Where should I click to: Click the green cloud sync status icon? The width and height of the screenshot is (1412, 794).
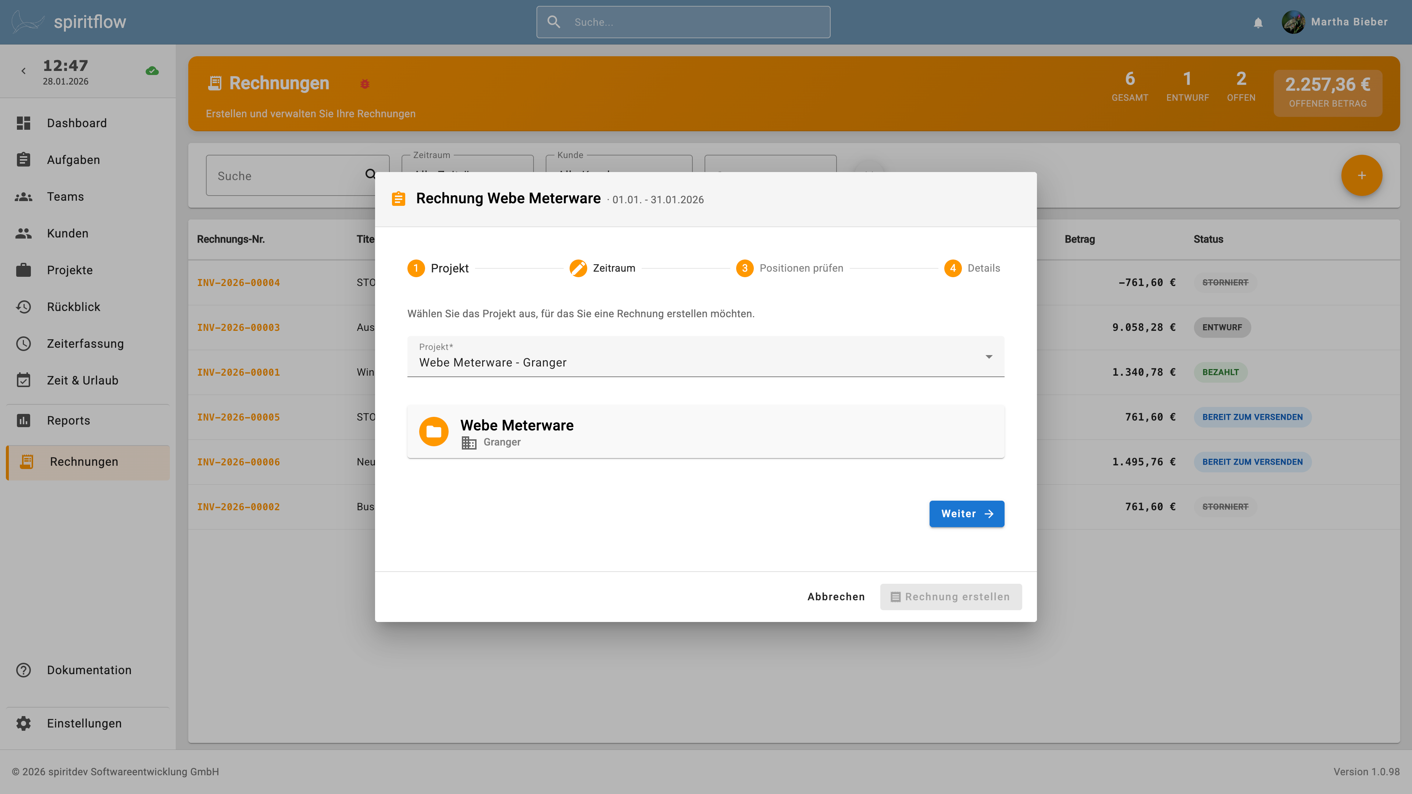(x=152, y=71)
